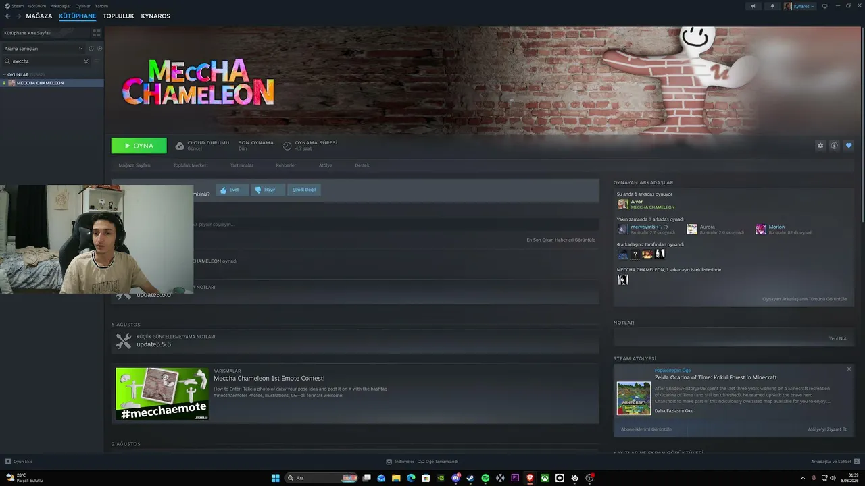Create a Yeni Not
Screen dimensions: 865x486
point(838,338)
